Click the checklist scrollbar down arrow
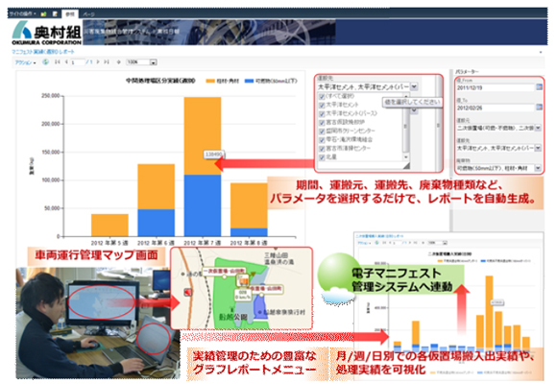Screen dimensions: 557x384 tap(406, 157)
